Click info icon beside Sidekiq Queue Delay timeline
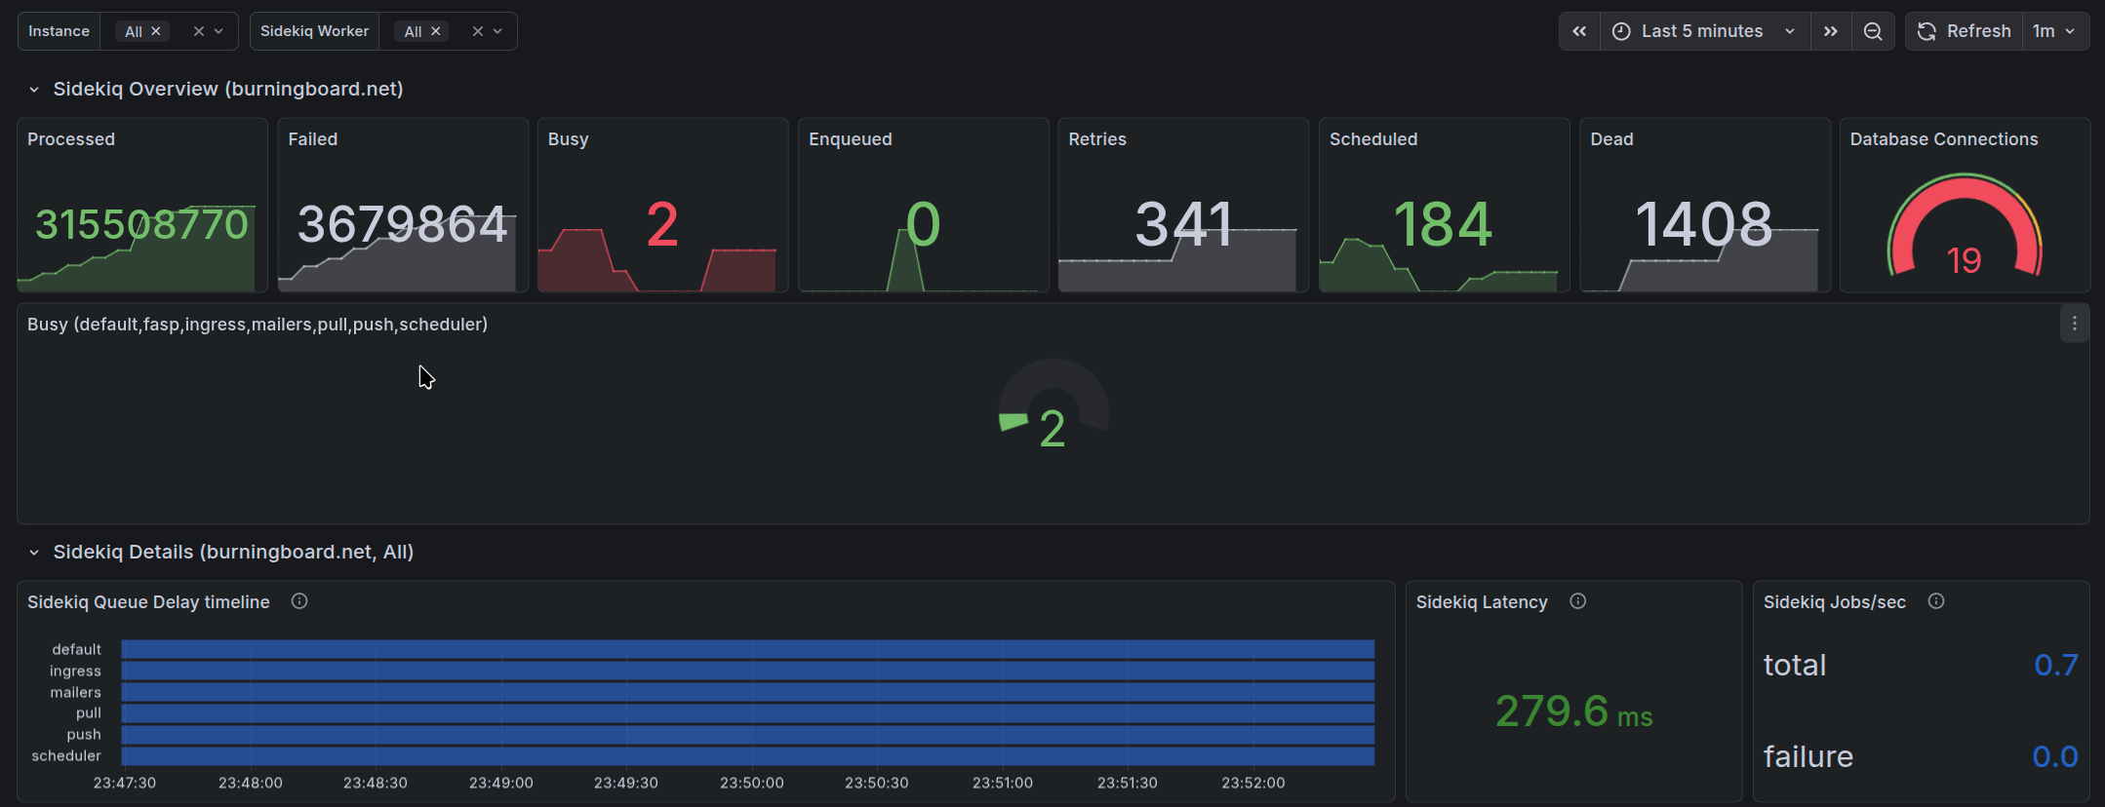This screenshot has width=2105, height=807. coord(299,601)
